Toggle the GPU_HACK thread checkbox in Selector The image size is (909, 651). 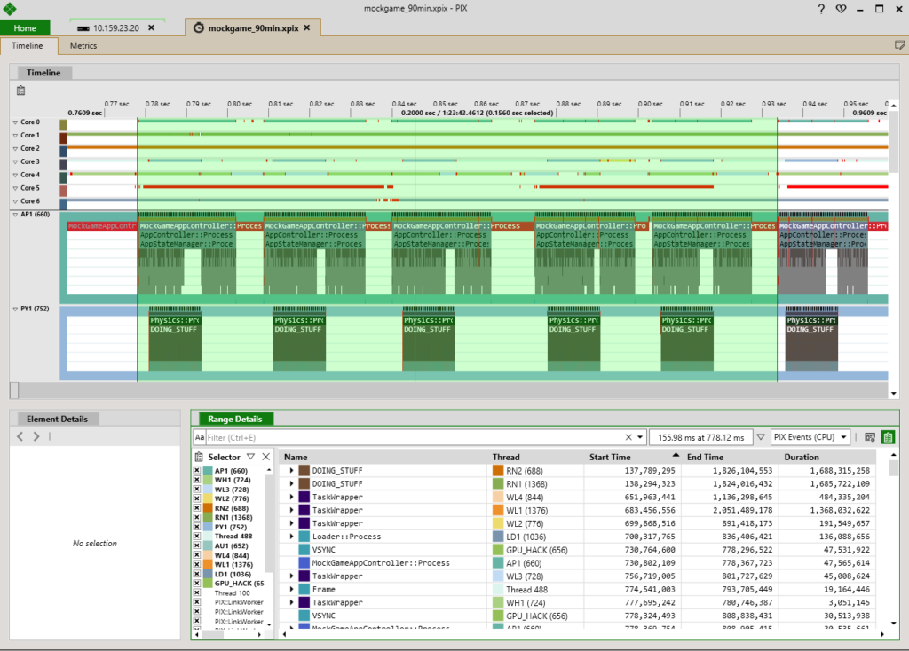[197, 584]
